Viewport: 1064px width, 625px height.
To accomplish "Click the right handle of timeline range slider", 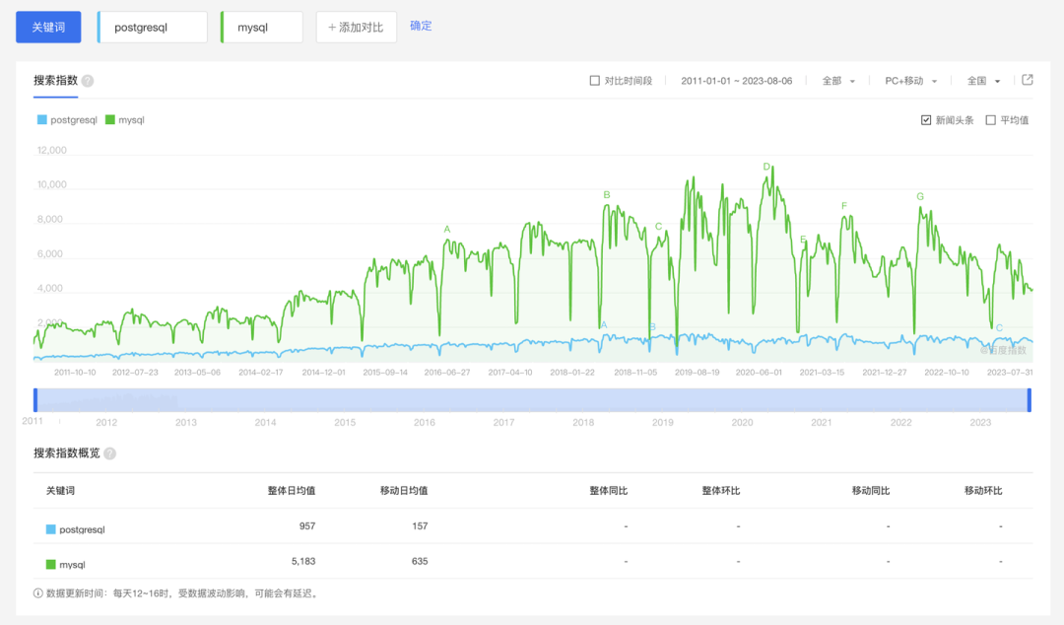I will pos(1030,400).
